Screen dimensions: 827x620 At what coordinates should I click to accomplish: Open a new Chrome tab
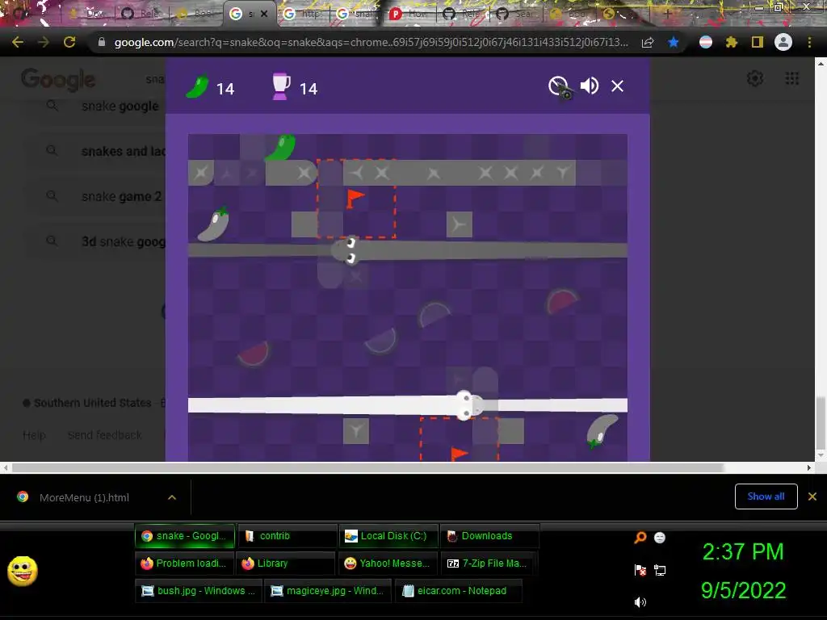click(x=667, y=14)
